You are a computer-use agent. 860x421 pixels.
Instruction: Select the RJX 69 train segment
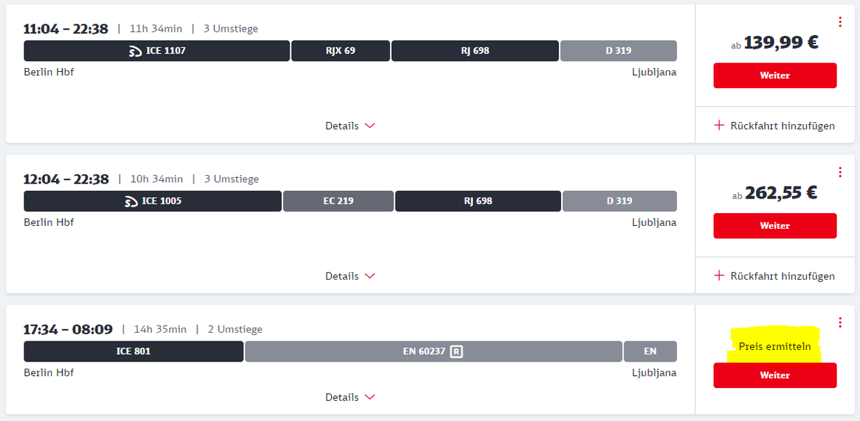(340, 51)
